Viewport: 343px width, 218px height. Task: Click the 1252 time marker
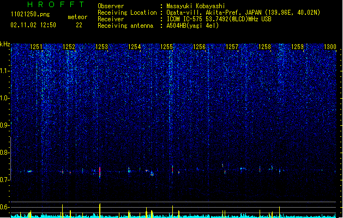pyautogui.click(x=69, y=47)
